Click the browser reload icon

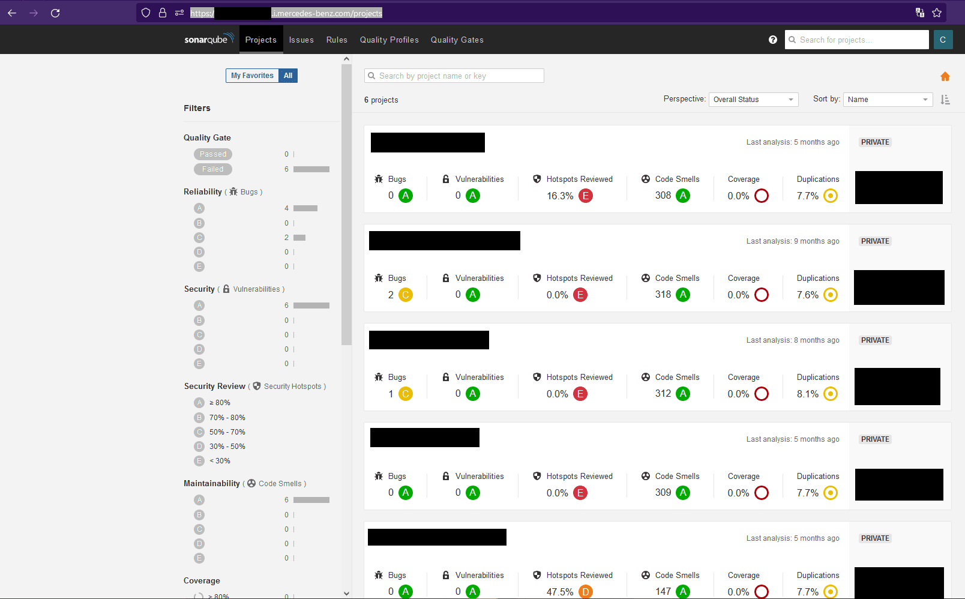coord(55,13)
